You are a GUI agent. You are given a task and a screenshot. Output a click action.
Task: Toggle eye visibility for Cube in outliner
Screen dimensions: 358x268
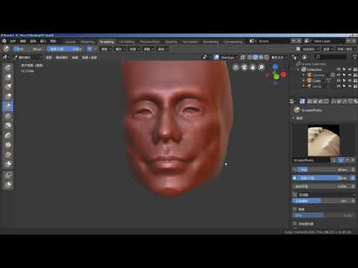pyautogui.click(x=350, y=80)
